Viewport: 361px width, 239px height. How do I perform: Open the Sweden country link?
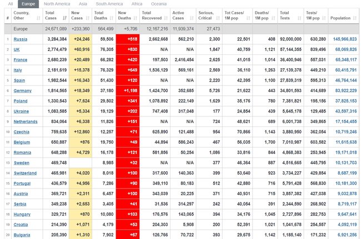[x=22, y=163]
